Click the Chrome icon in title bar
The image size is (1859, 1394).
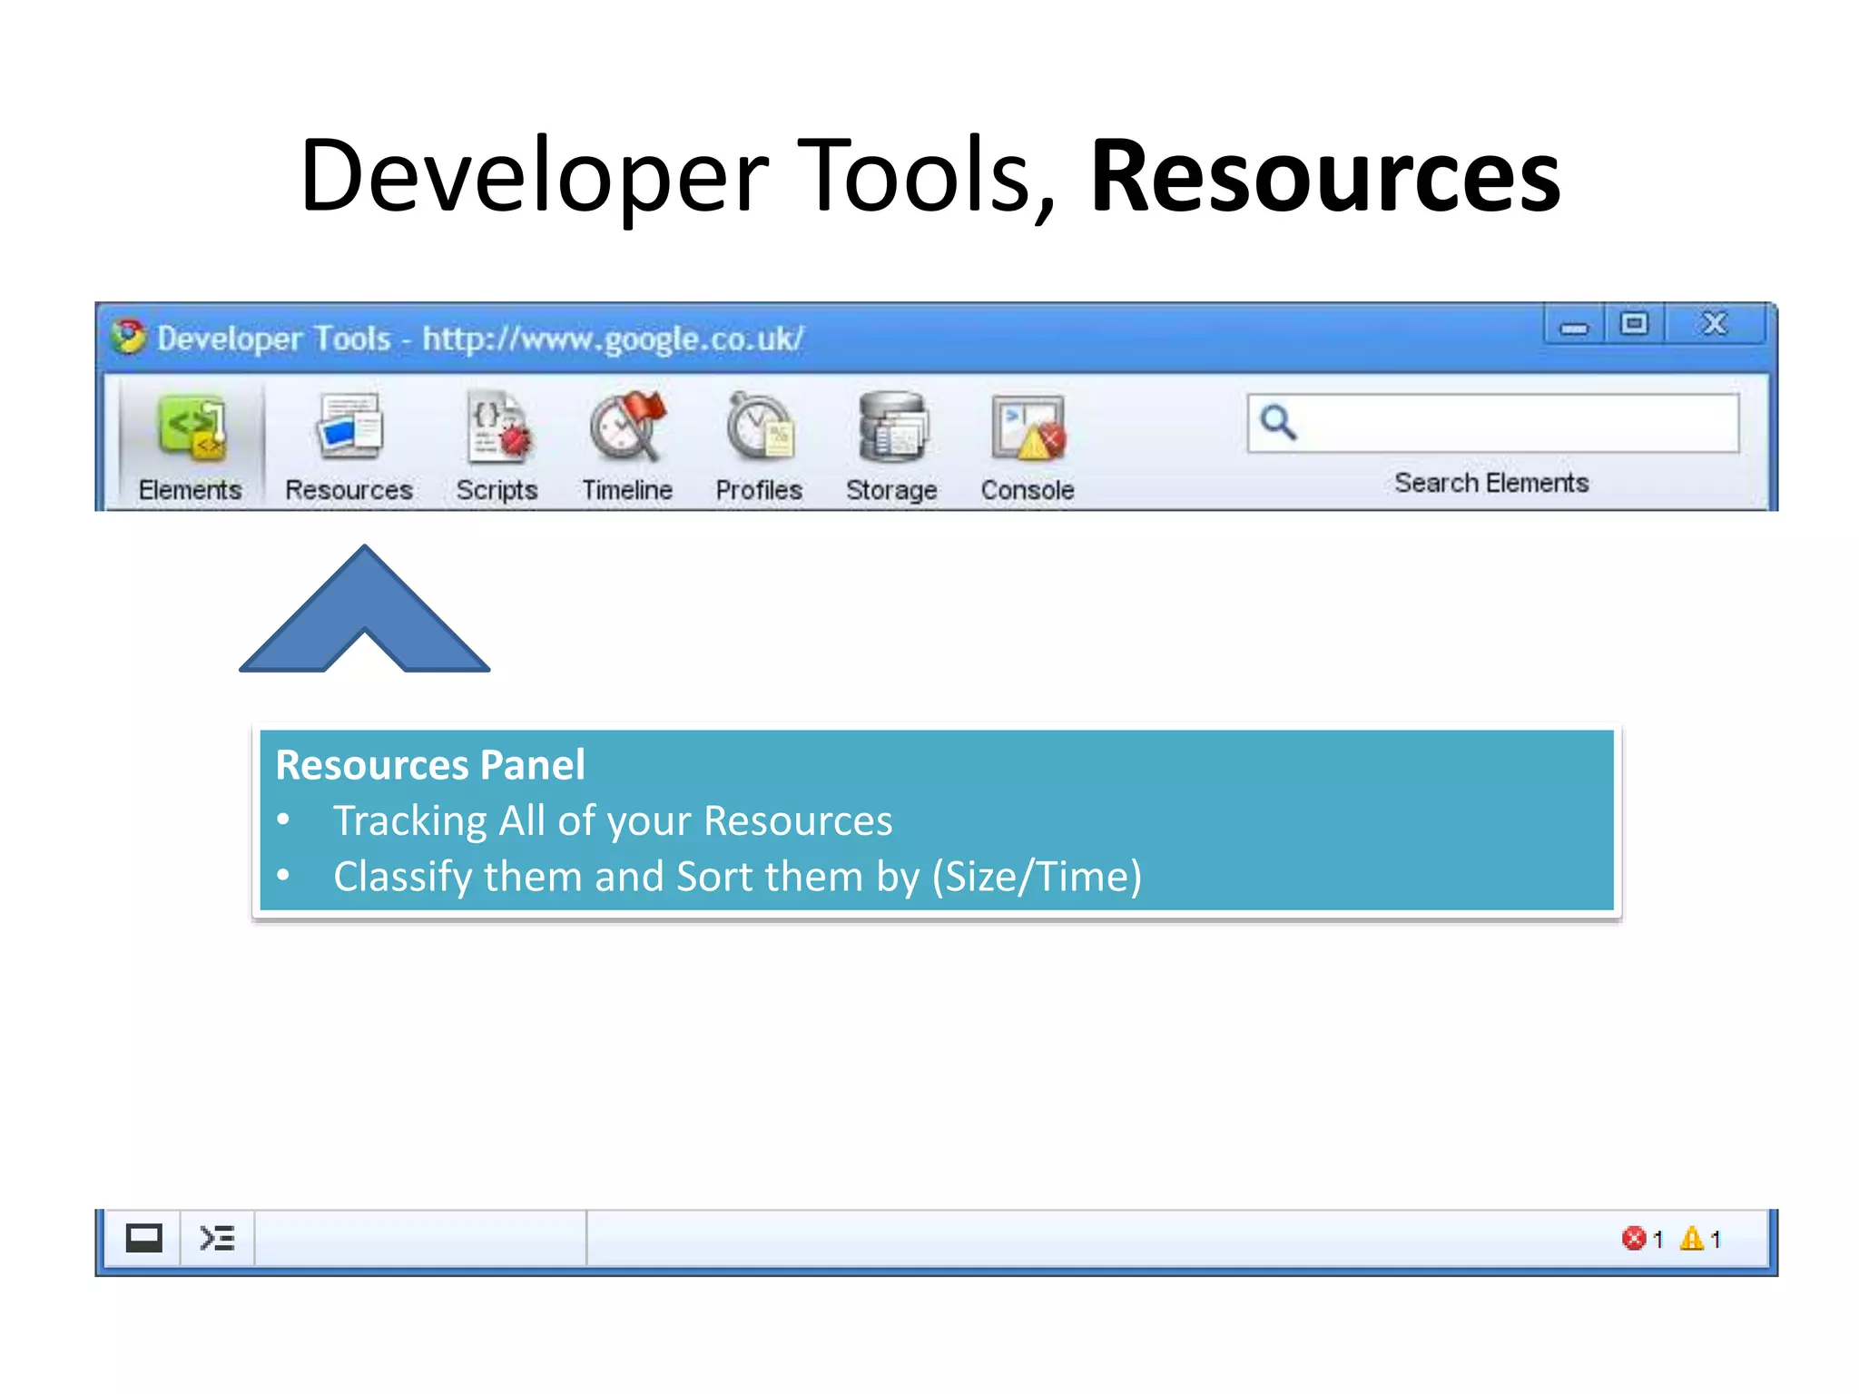coord(128,337)
